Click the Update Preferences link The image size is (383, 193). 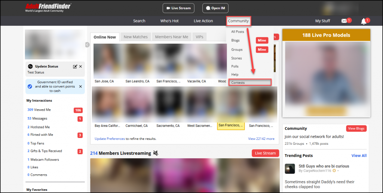coord(110,139)
